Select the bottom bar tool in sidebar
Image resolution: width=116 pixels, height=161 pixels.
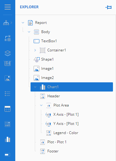7,155
